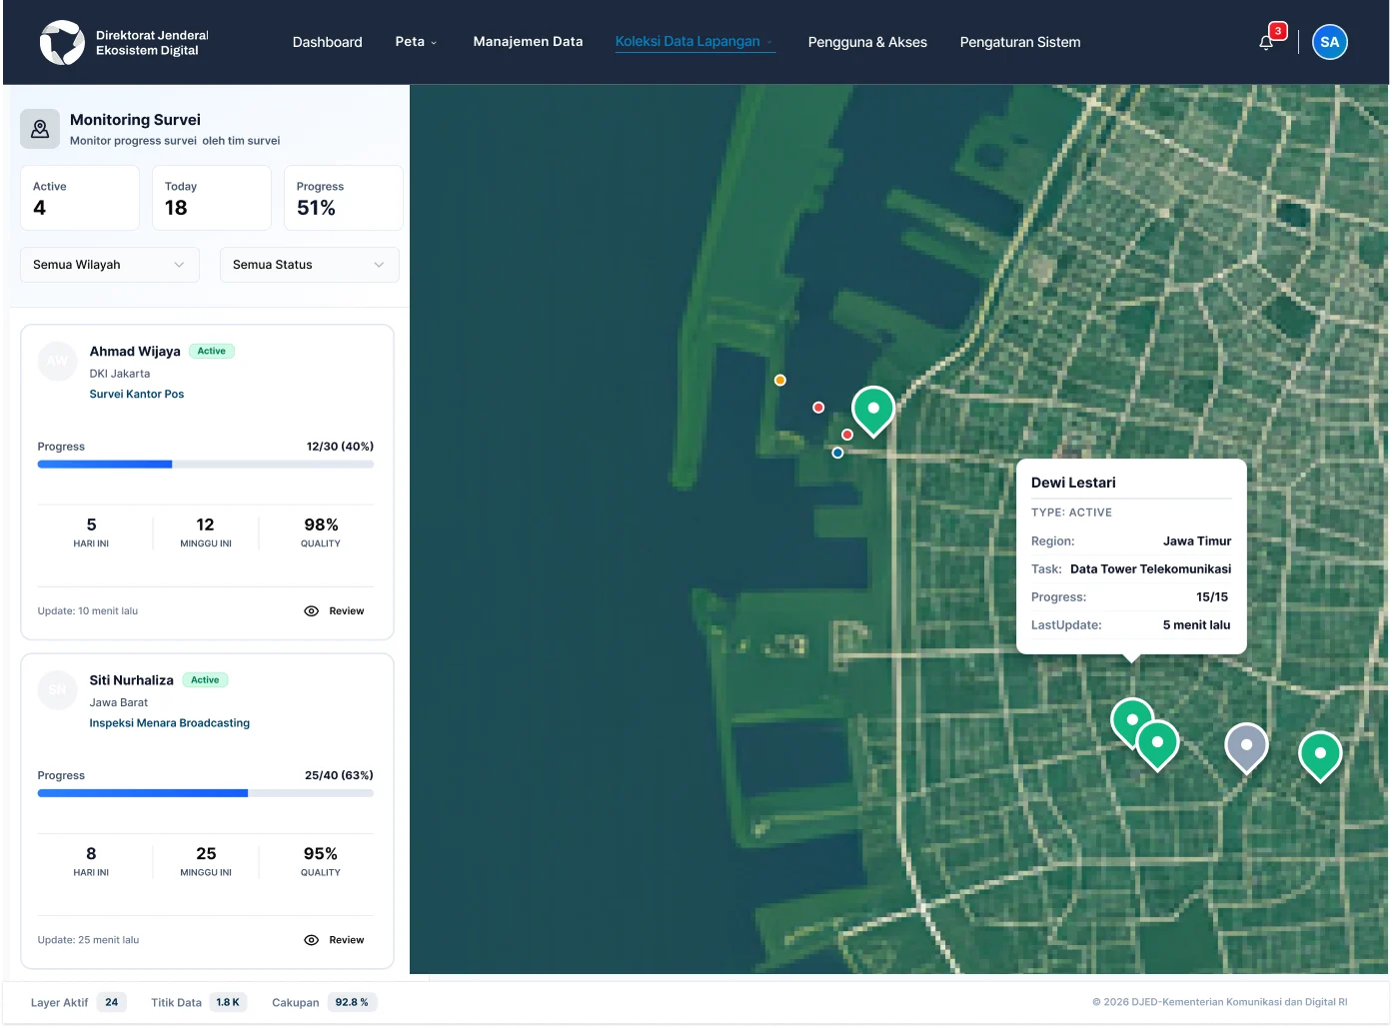The width and height of the screenshot is (1393, 1028).
Task: Click the Active count stat card
Action: coord(80,198)
